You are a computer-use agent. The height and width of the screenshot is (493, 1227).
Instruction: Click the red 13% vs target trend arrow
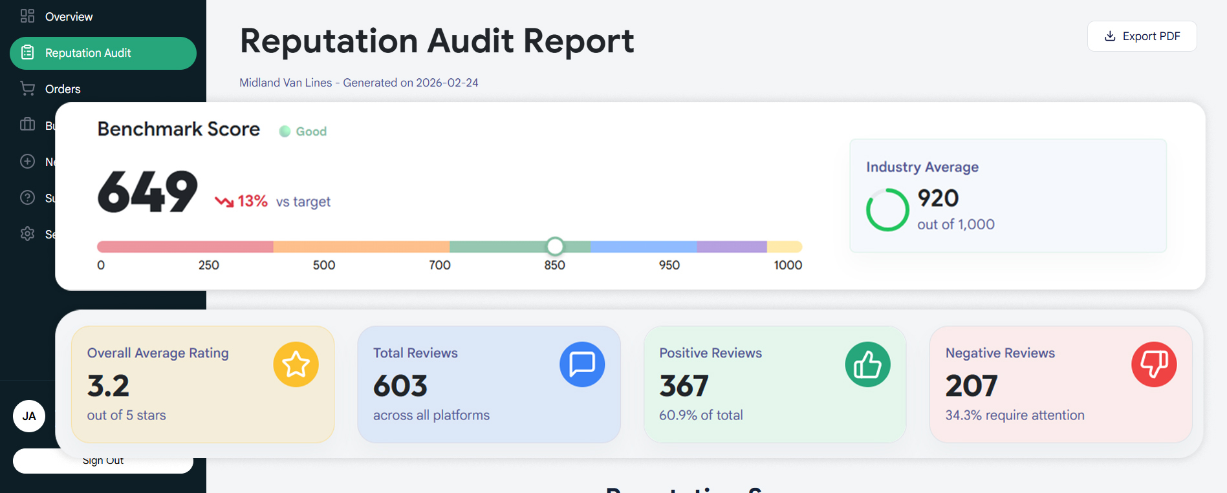pyautogui.click(x=224, y=202)
